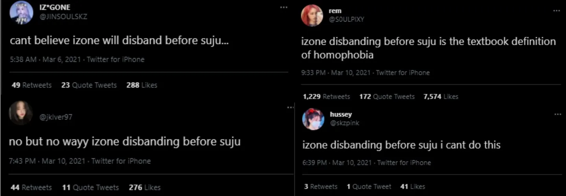Open more options on IZ*GONE's tweet
Screen dimensions: 566x196
pos(283,8)
